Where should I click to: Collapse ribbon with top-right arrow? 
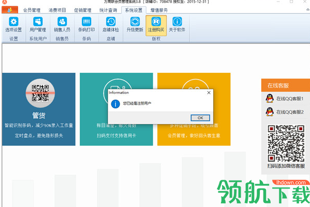pyautogui.click(x=308, y=9)
